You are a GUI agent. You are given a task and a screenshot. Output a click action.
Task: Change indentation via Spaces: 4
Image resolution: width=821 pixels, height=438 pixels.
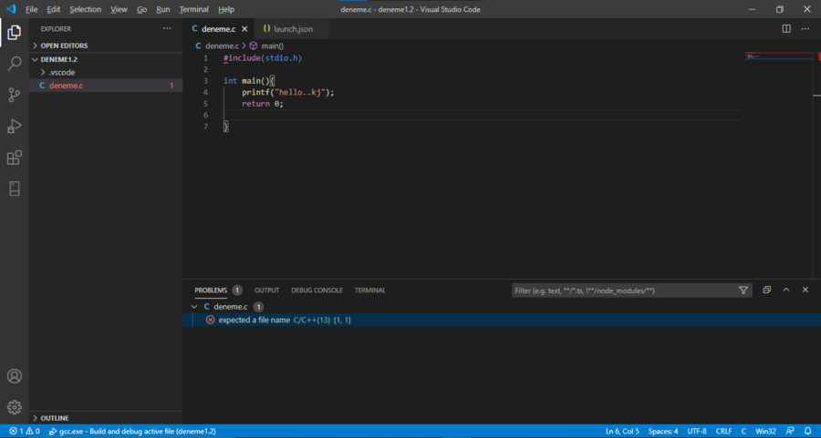point(663,432)
